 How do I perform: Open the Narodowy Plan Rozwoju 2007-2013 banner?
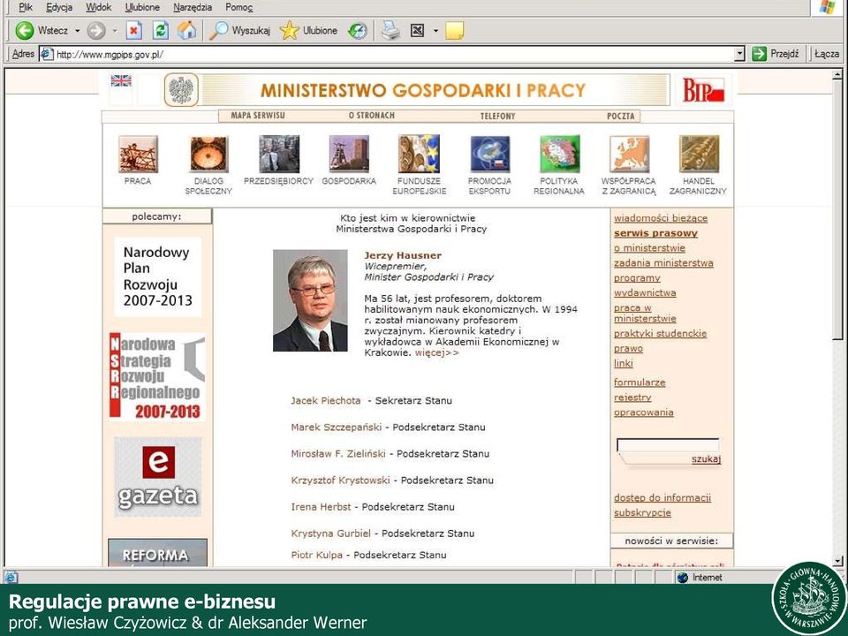tap(157, 276)
